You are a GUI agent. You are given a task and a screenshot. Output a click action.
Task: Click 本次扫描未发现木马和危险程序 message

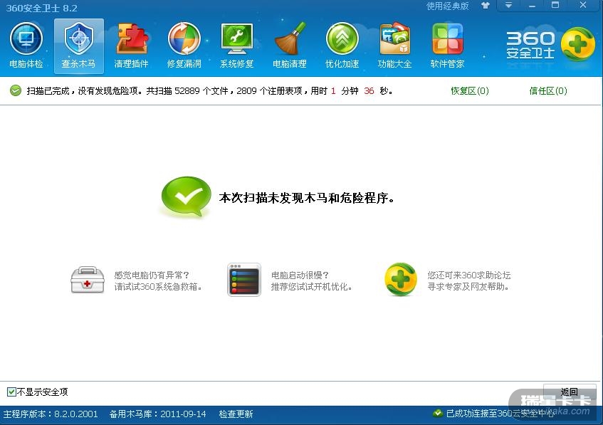point(307,198)
